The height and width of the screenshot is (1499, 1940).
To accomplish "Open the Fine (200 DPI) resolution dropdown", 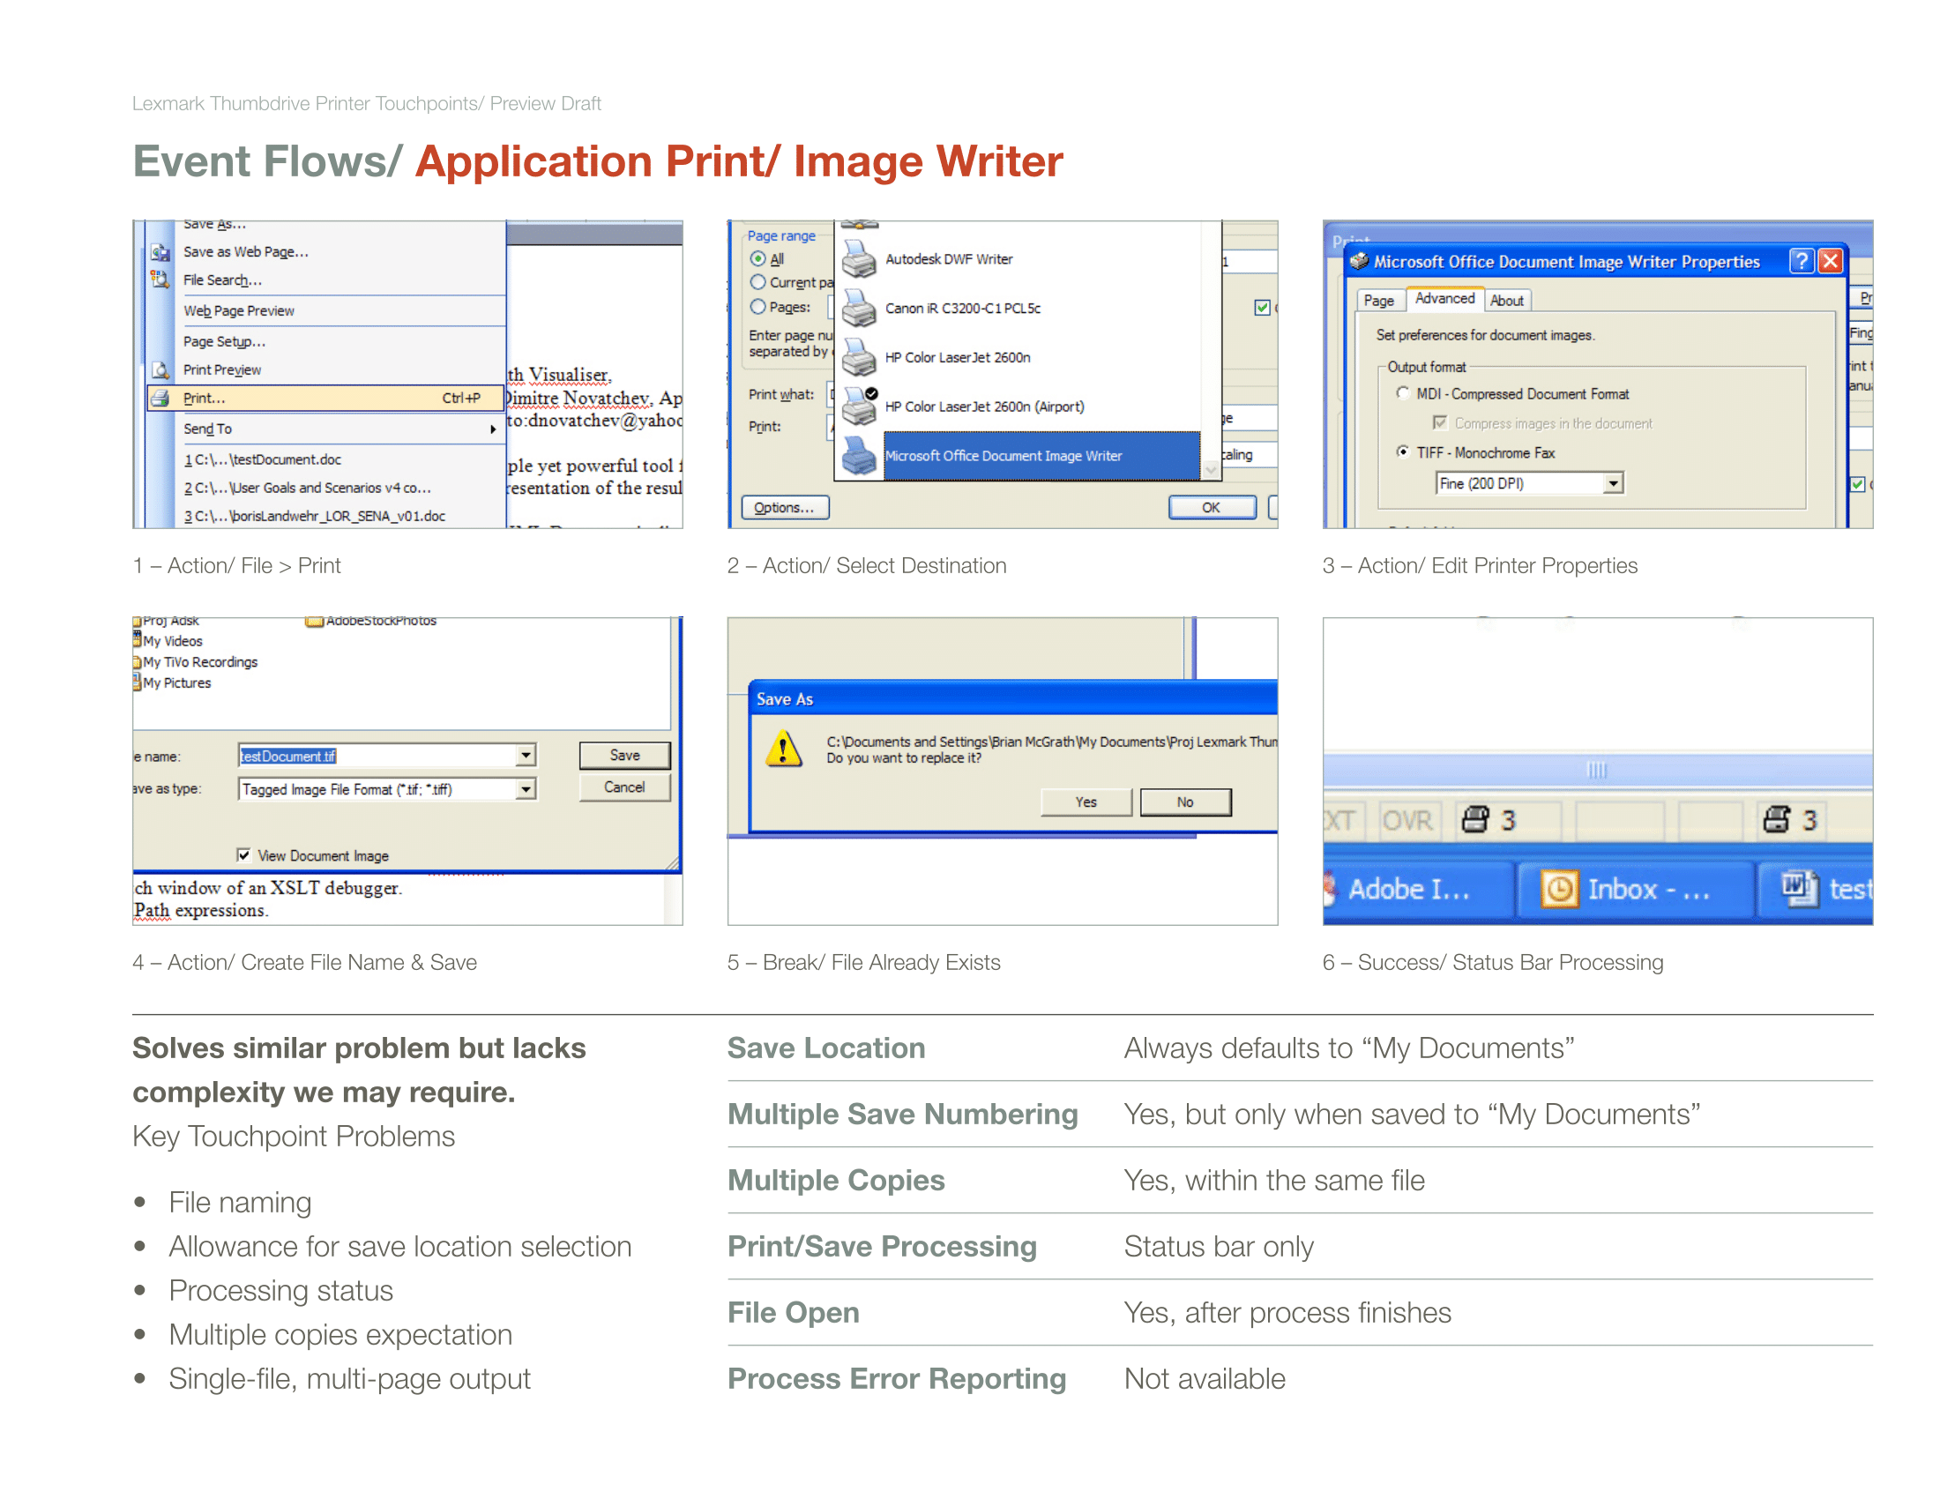I will 1614,484.
